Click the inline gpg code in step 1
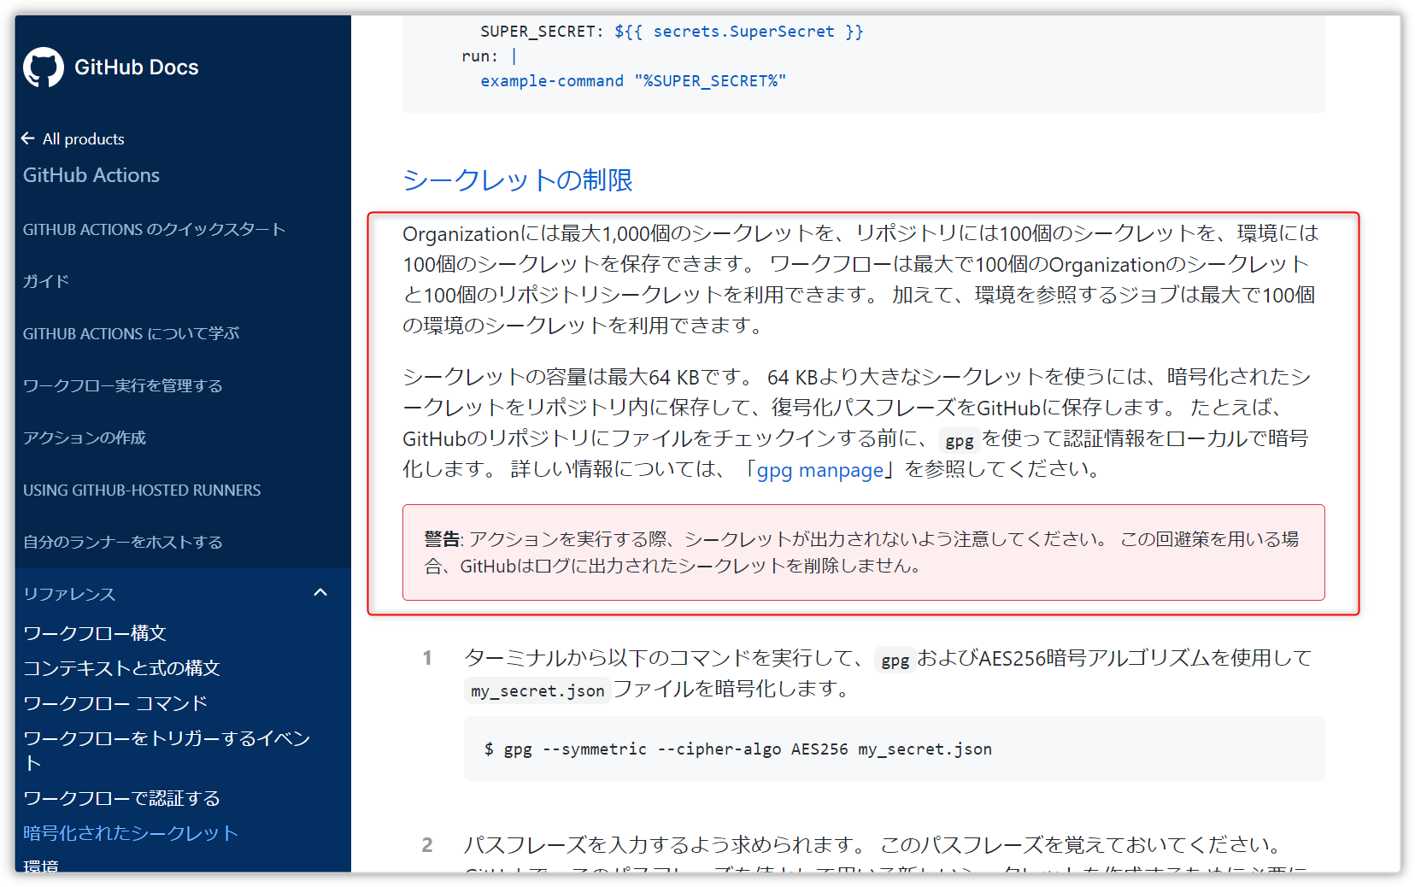Viewport: 1415px width, 887px height. [895, 660]
